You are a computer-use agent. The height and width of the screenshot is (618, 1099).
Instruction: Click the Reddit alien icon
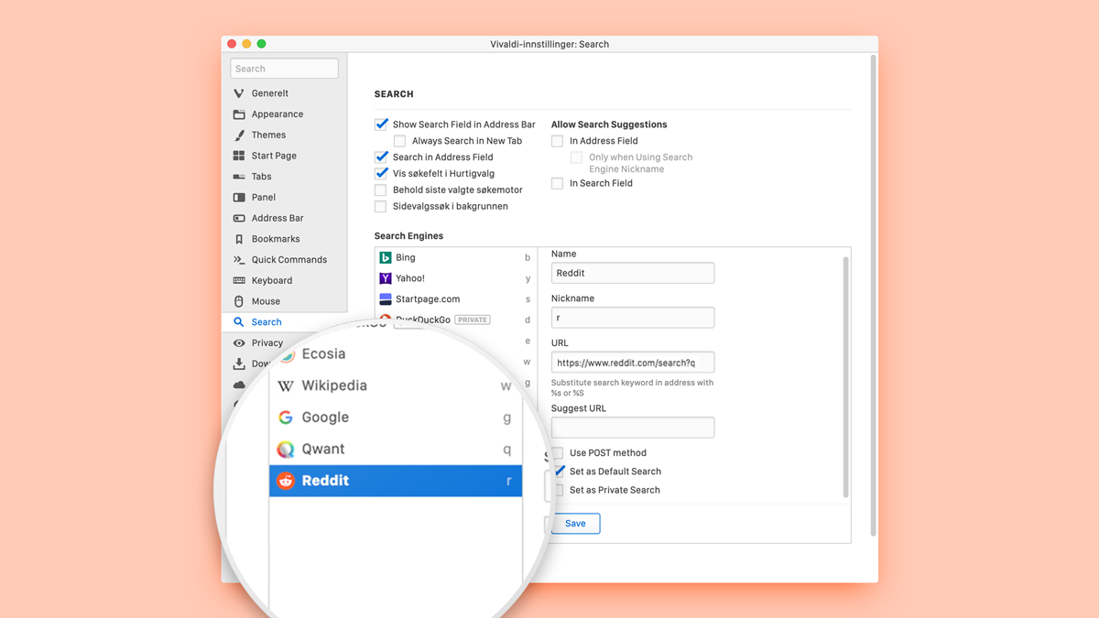[286, 481]
